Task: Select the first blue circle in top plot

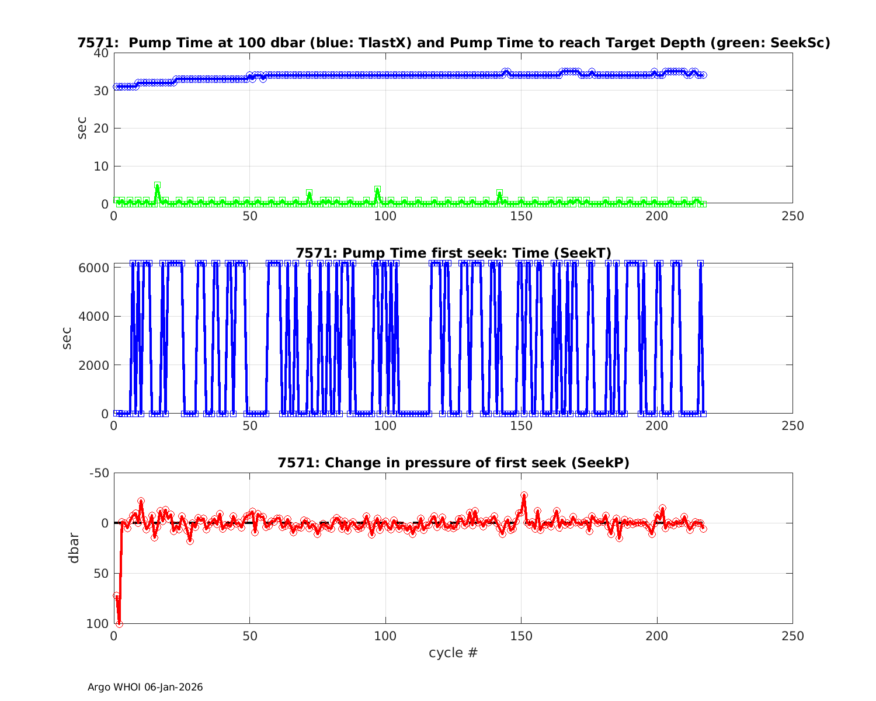Action: pyautogui.click(x=116, y=86)
